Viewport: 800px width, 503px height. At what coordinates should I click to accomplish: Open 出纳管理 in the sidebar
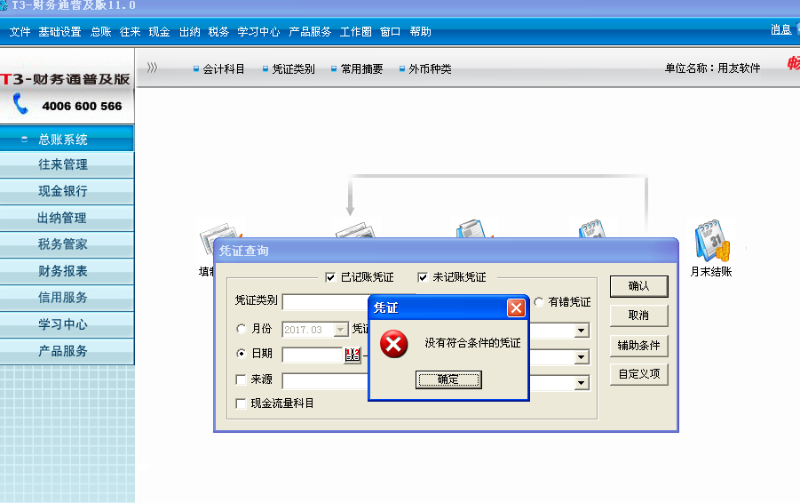[x=67, y=218]
